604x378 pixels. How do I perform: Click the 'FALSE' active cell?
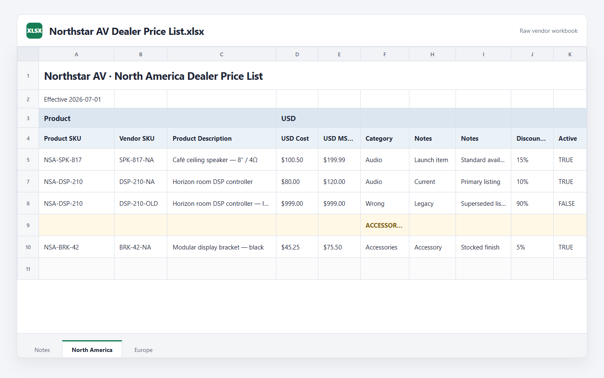tap(570, 203)
